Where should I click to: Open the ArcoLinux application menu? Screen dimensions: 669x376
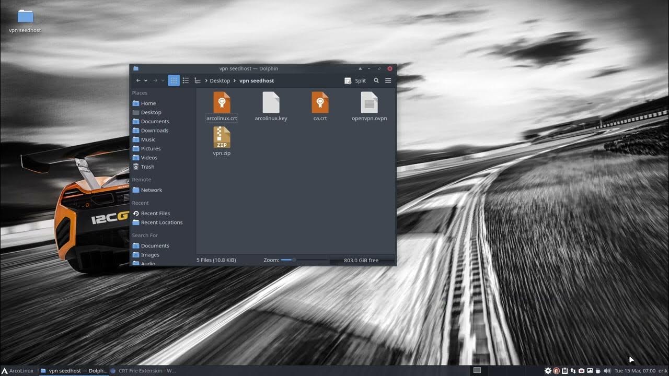tap(18, 371)
